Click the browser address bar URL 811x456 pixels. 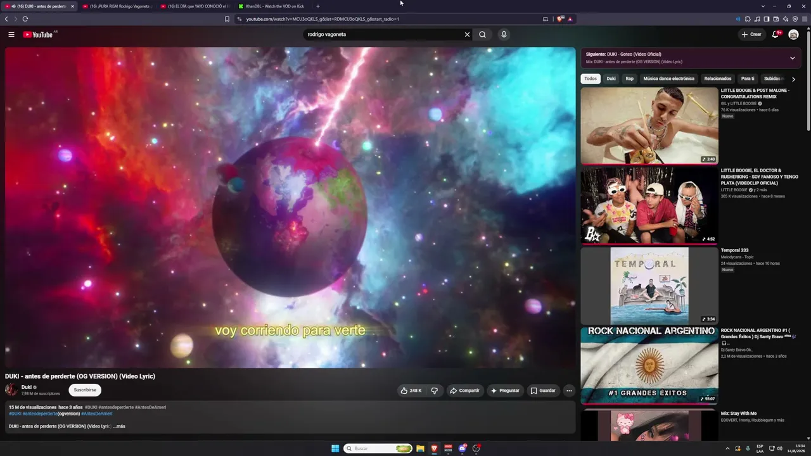click(x=322, y=19)
